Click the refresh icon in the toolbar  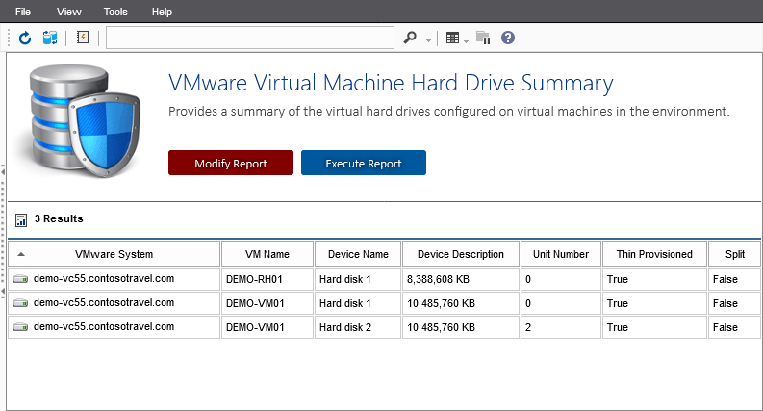(25, 38)
